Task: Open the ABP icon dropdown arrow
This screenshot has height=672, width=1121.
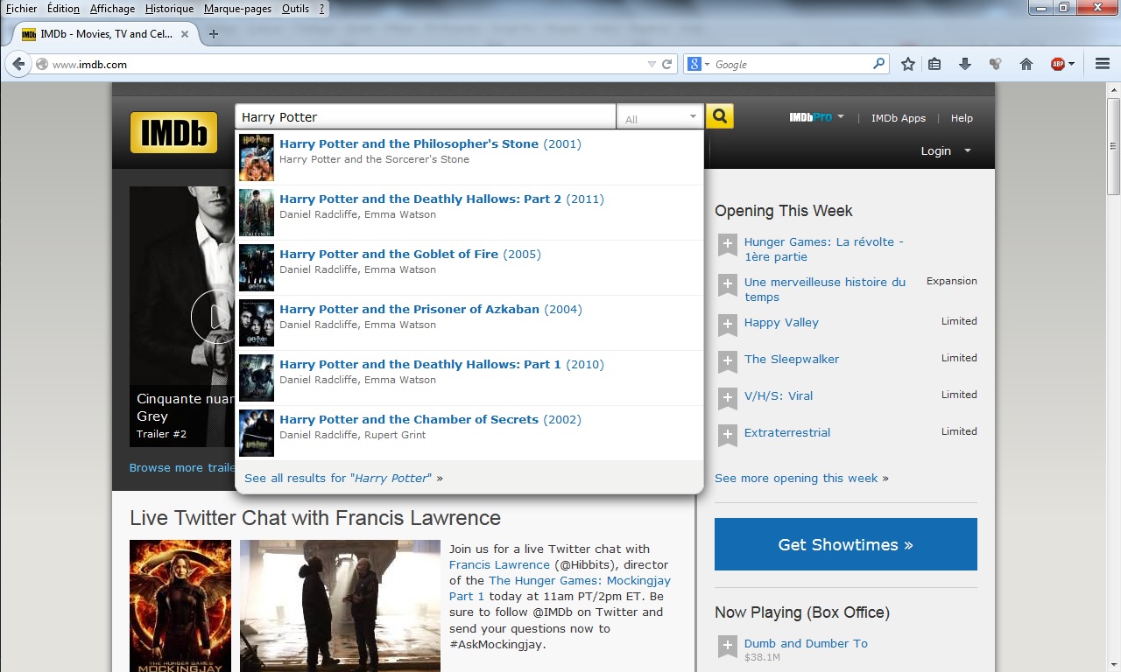Action: point(1072,64)
